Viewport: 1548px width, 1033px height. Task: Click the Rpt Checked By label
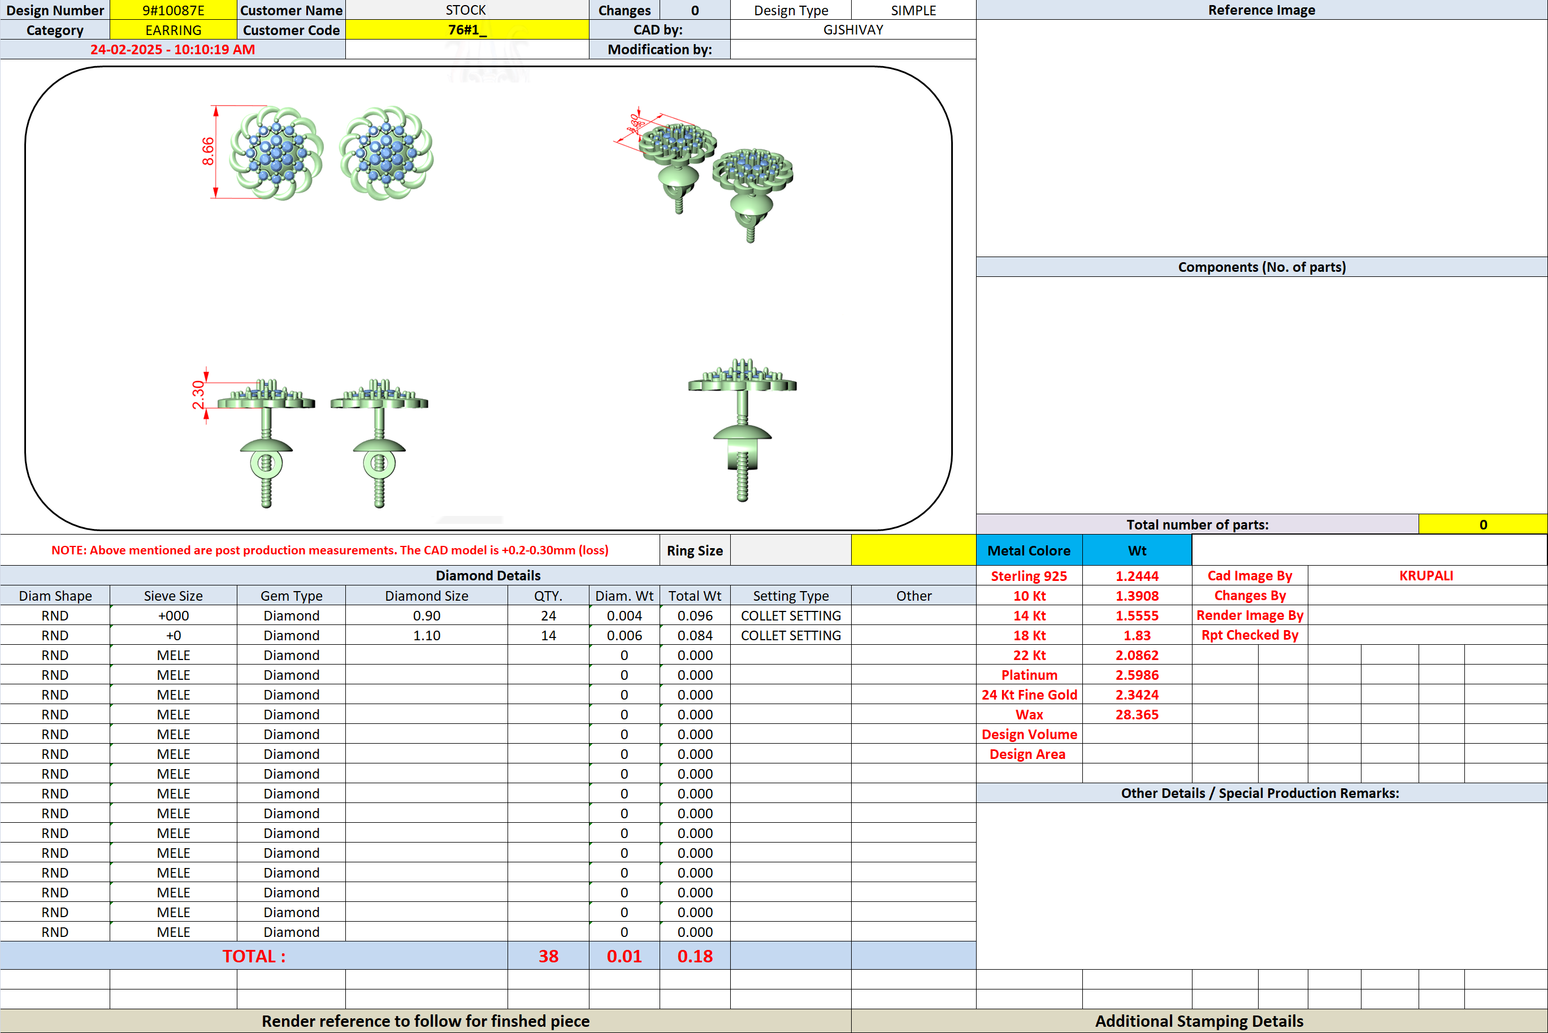pyautogui.click(x=1250, y=635)
